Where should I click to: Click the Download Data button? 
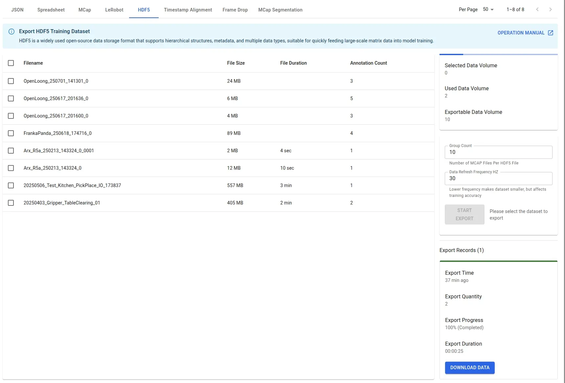(470, 368)
